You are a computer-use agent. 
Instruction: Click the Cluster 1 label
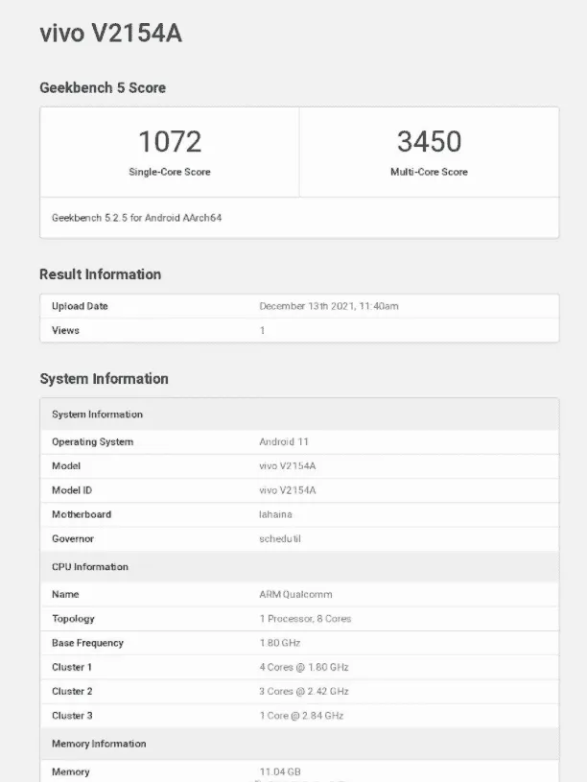(72, 667)
